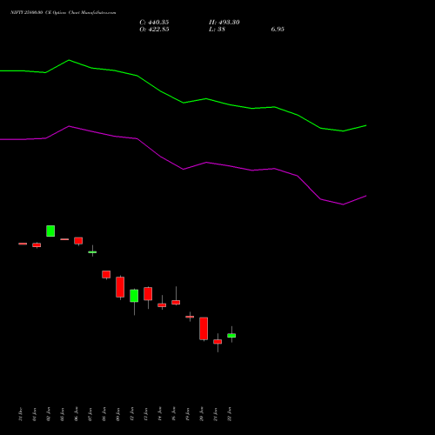
Task: Click the '19 Jan' date axis label
Action: click(x=187, y=414)
